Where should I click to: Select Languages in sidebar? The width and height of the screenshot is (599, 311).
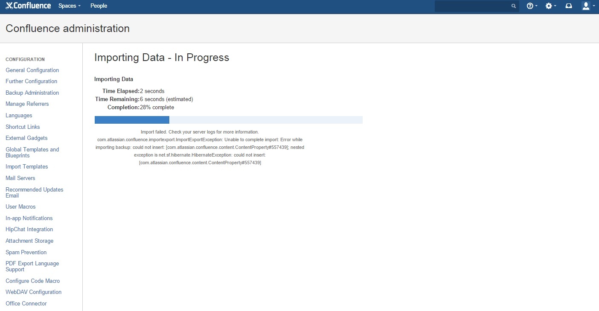[19, 115]
